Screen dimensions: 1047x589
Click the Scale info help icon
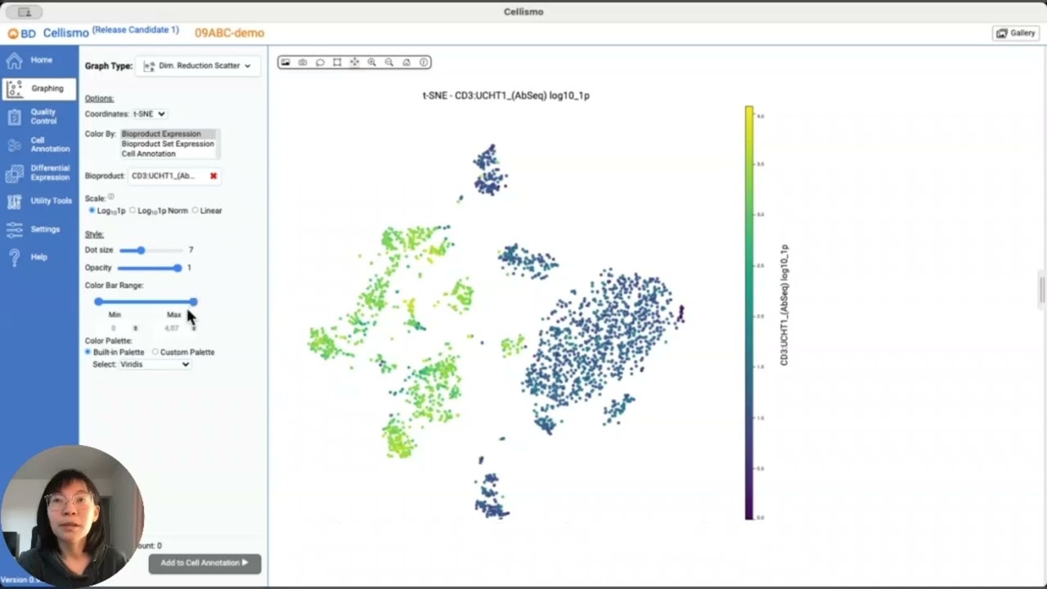(x=111, y=197)
